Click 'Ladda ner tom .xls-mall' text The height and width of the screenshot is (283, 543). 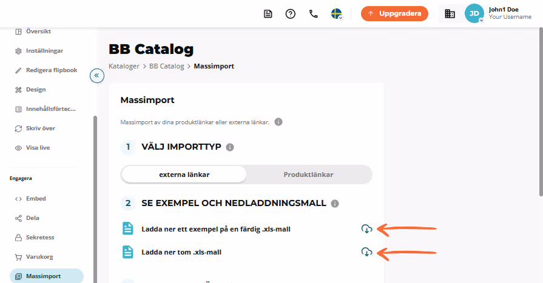point(181,252)
